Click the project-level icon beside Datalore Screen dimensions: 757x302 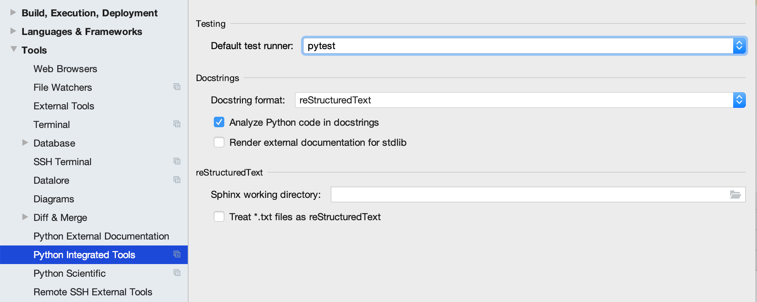tap(177, 180)
